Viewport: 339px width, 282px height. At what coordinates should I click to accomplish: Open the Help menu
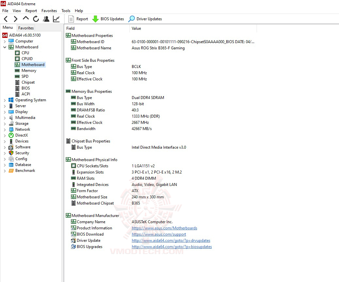click(x=79, y=10)
